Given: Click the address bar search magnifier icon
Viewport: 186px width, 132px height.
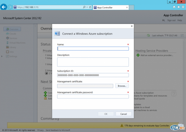Looking at the screenshot, I should click(84, 7).
